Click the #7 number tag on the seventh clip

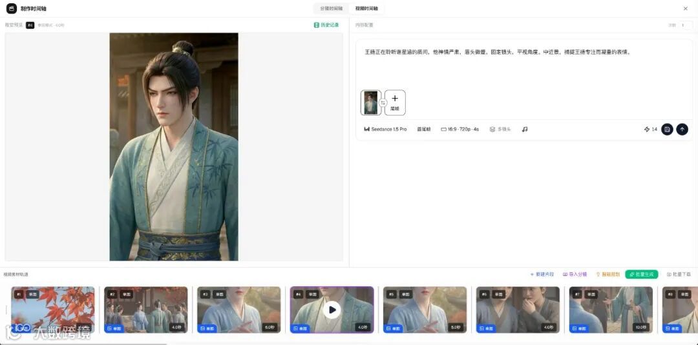pyautogui.click(x=578, y=295)
